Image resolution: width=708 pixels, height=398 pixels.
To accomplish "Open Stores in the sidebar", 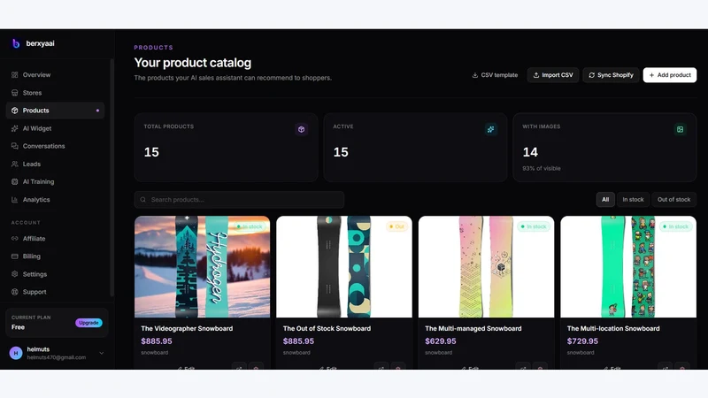I will (55, 93).
